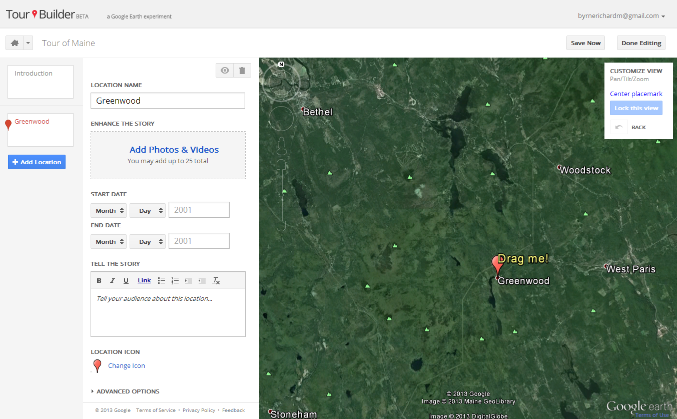677x419 pixels.
Task: Insert bulleted list in story editor
Action: pos(162,281)
